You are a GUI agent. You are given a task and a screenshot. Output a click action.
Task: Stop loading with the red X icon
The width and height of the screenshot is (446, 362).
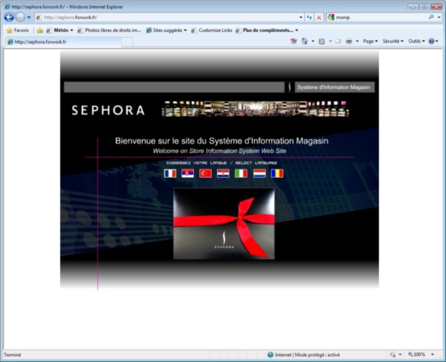(x=319, y=17)
